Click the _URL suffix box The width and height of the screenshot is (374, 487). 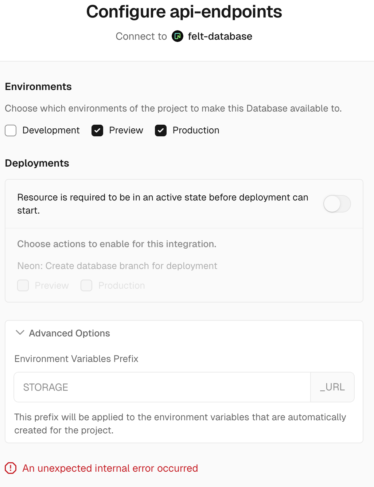pos(332,387)
